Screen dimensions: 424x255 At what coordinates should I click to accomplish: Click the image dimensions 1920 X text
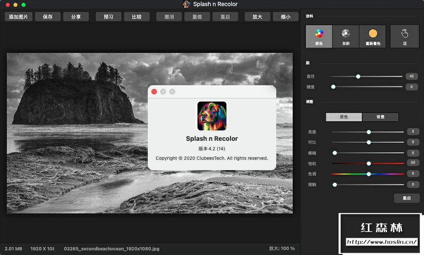[x=42, y=249]
